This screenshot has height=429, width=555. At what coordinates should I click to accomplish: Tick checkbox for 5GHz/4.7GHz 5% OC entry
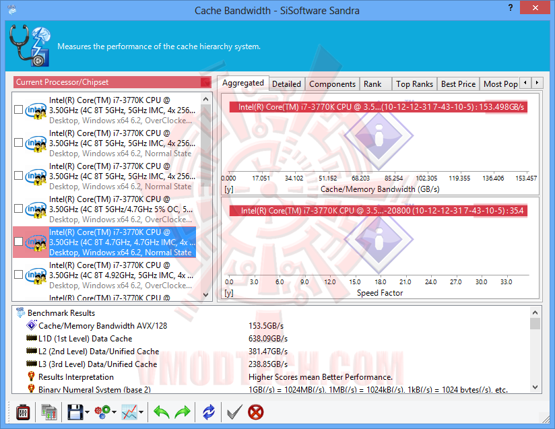tap(18, 209)
